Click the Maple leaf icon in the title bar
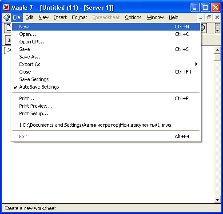This screenshot has height=214, width=223. tap(6, 7)
